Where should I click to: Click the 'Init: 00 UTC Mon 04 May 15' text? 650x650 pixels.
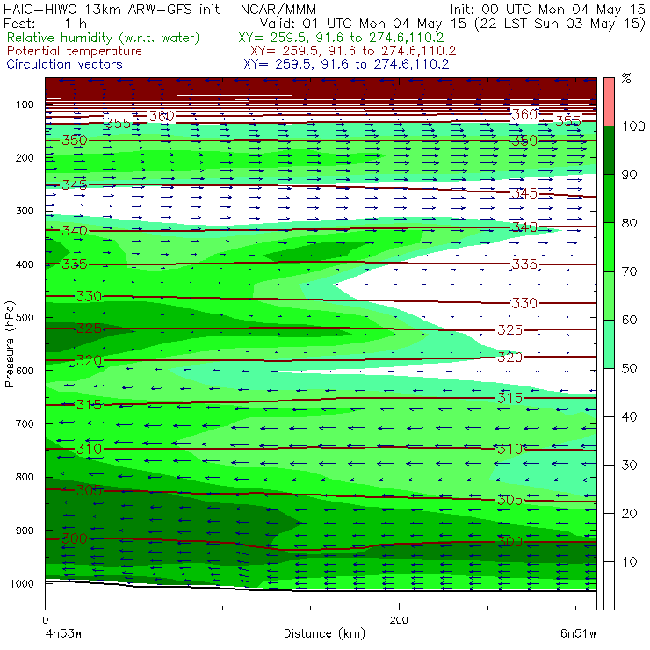coord(547,9)
